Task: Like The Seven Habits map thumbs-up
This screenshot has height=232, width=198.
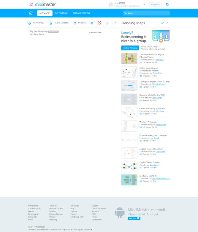Action: coord(141,62)
